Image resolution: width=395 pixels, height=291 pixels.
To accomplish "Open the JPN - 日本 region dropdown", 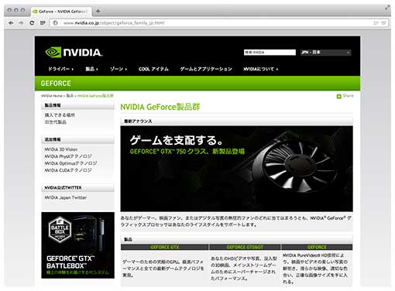I will point(325,53).
